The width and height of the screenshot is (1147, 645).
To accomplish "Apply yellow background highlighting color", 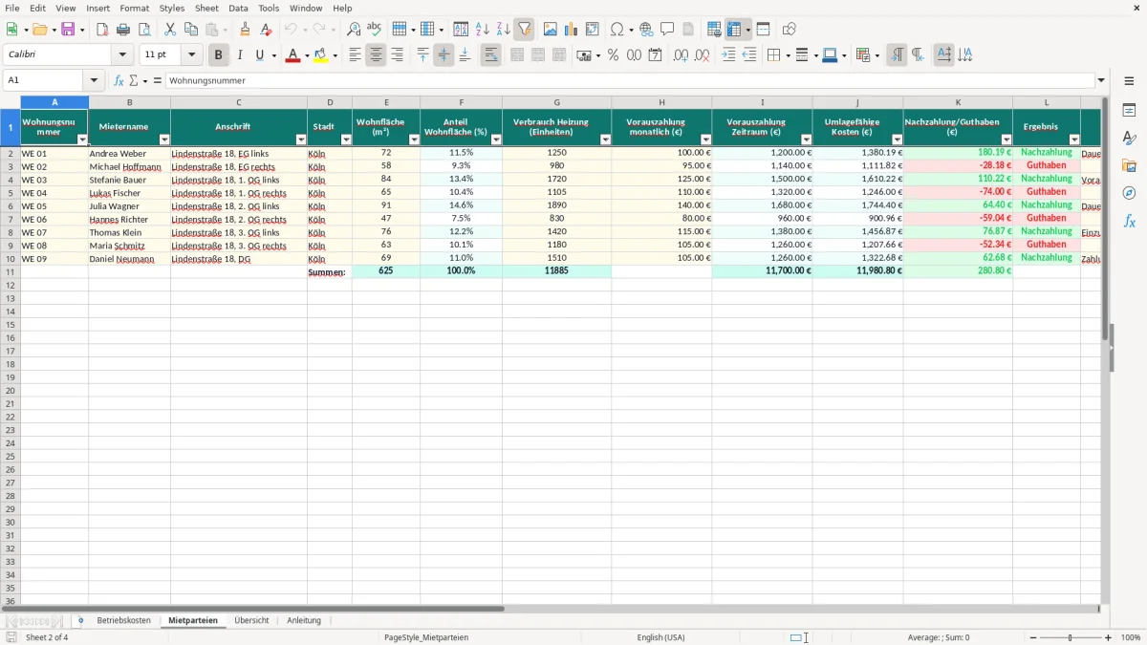I will point(321,55).
